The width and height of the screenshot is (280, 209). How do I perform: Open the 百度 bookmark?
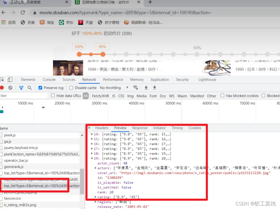[28, 22]
